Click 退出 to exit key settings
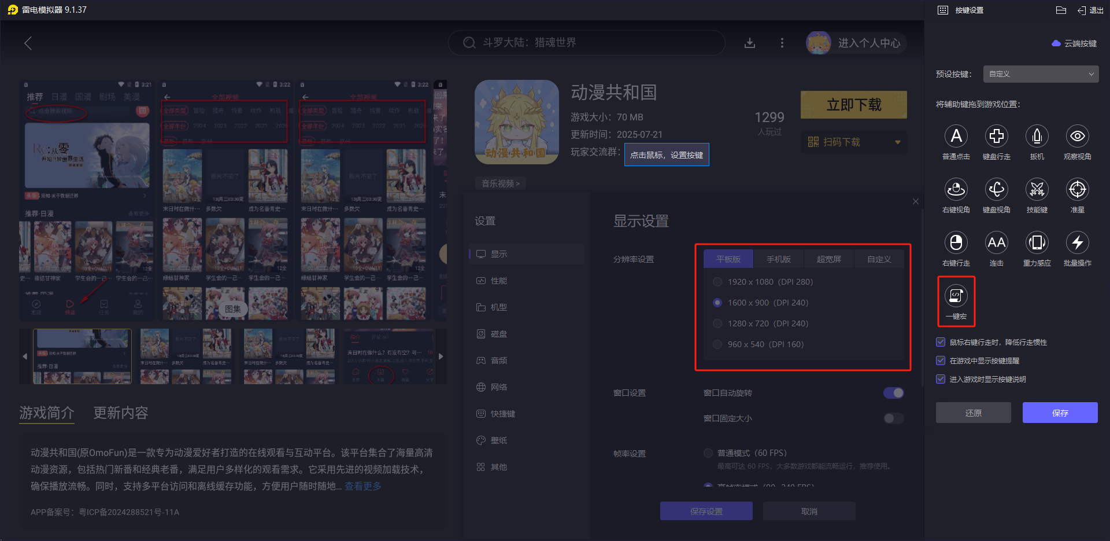 (1090, 10)
